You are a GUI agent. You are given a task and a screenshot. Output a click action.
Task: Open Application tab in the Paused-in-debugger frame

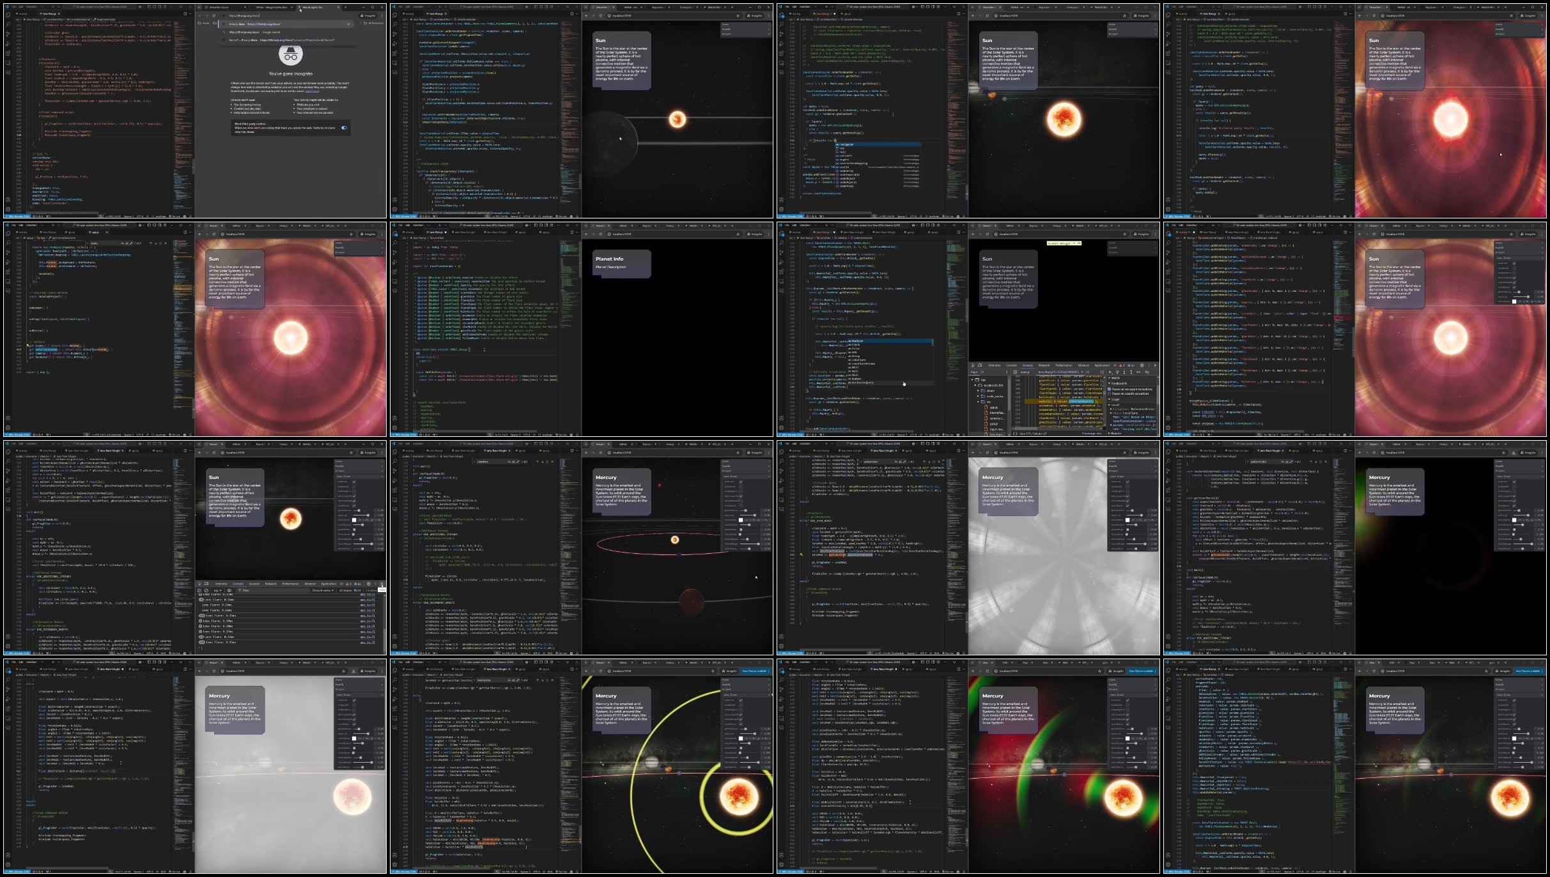1102,365
